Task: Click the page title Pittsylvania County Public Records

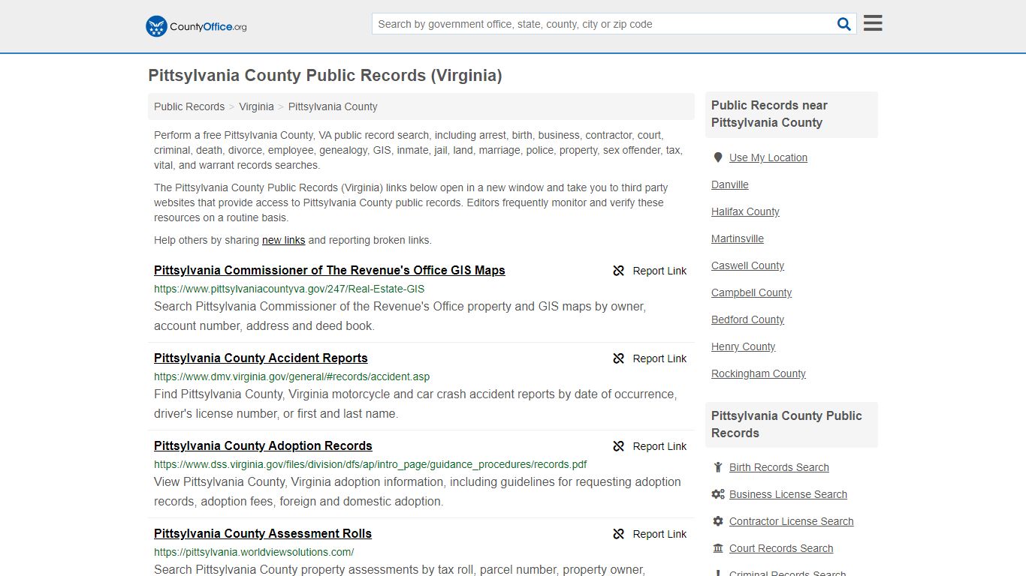Action: point(325,76)
